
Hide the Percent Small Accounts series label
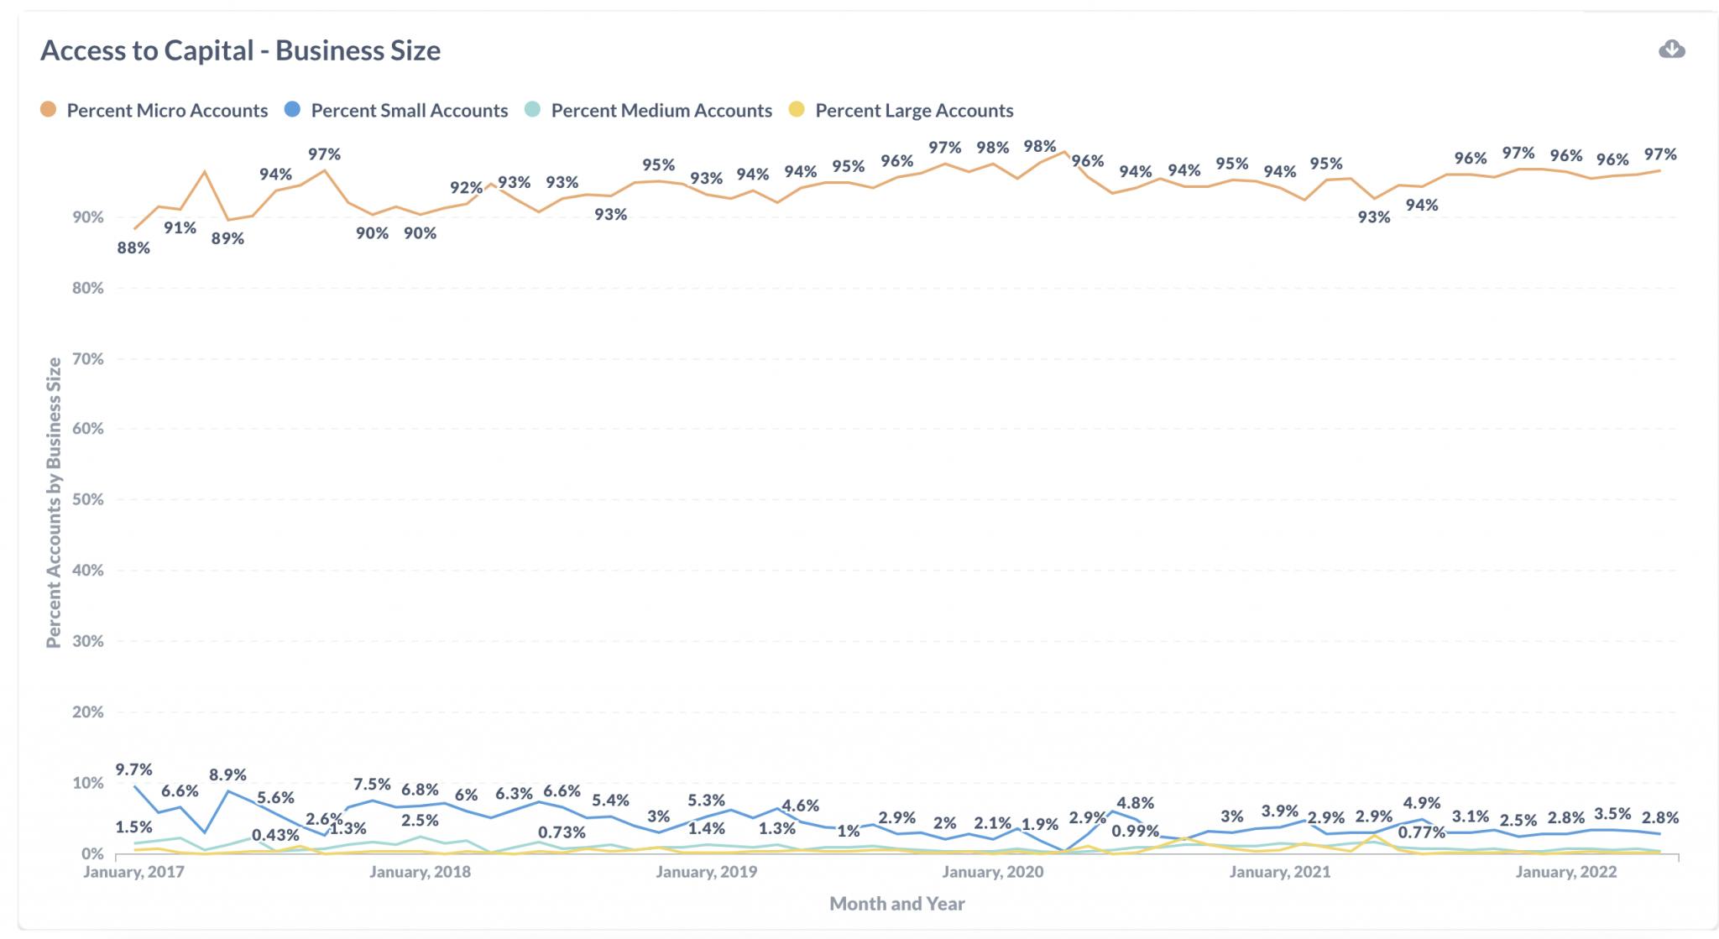[409, 111]
